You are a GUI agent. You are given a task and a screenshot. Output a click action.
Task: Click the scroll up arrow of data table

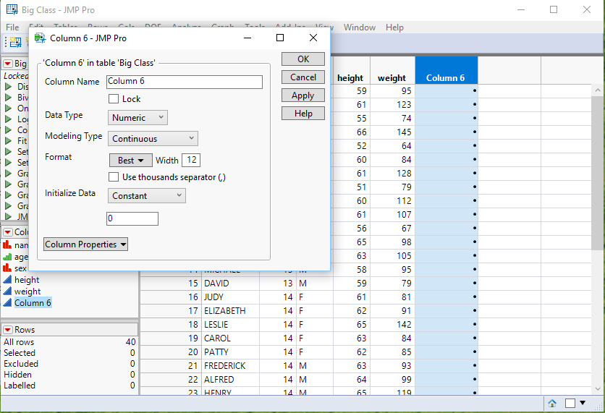(598, 90)
